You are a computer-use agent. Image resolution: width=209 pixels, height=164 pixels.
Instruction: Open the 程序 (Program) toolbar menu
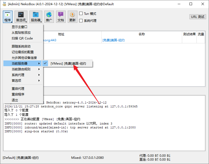(8, 17)
